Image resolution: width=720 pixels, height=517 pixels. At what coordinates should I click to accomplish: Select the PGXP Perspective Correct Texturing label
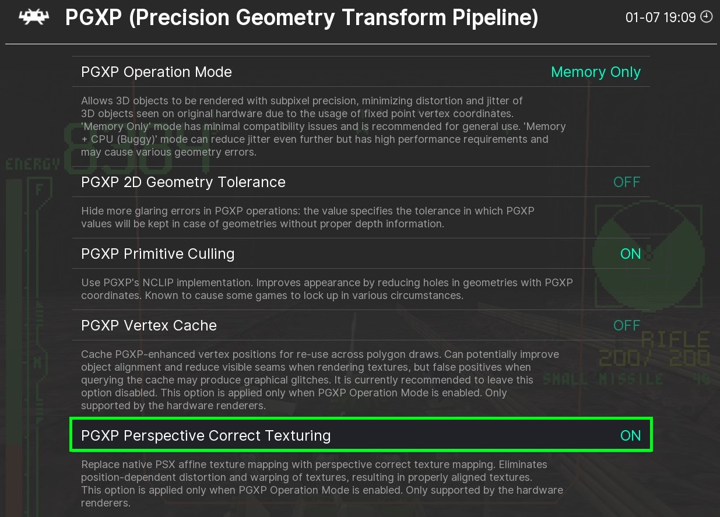pos(206,435)
